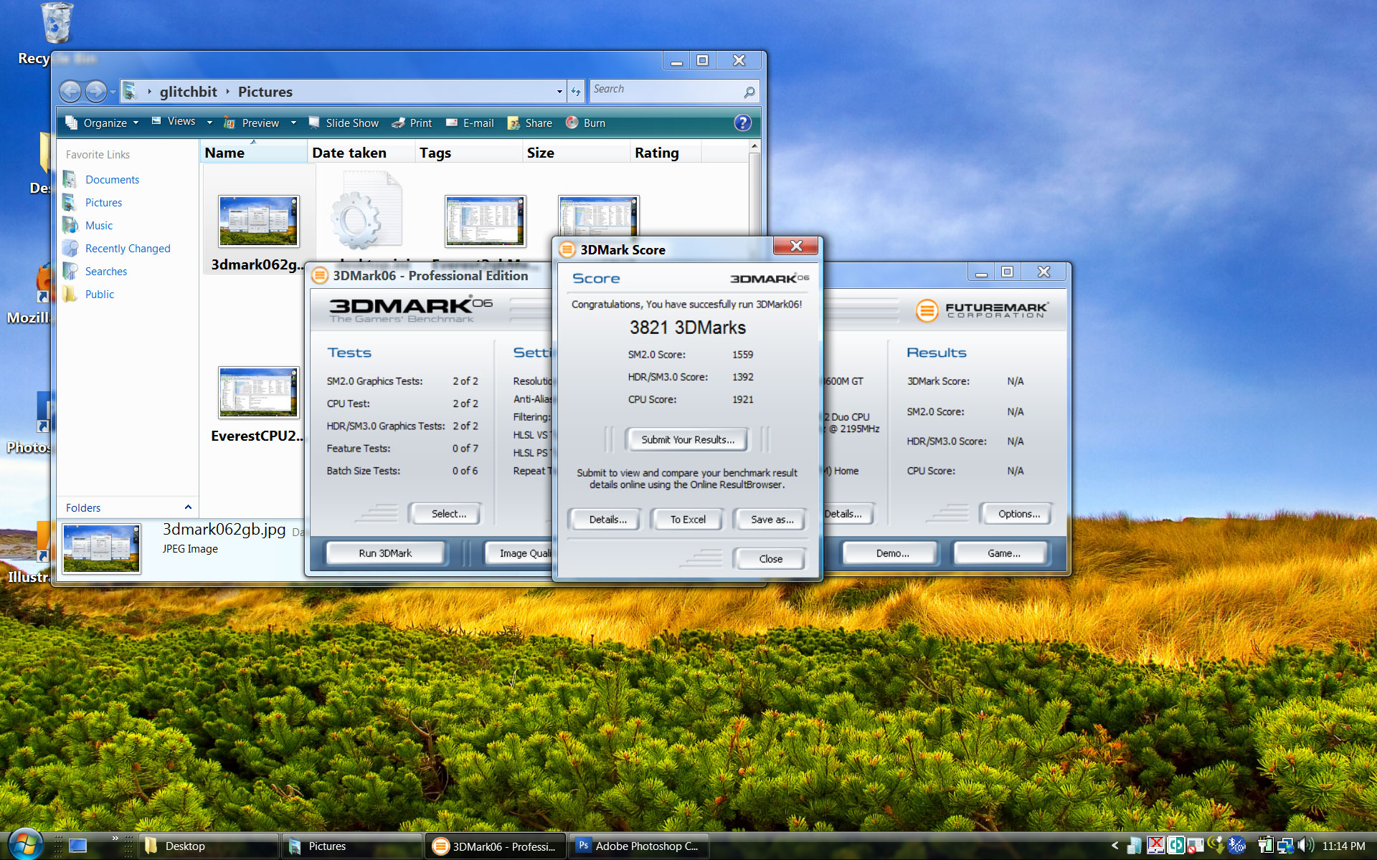Screen dimensions: 1377x860
Task: Click the Windows Start orb
Action: pyautogui.click(x=26, y=844)
